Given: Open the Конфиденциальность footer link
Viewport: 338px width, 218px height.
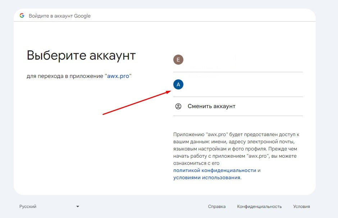Looking at the screenshot, I should pyautogui.click(x=259, y=207).
